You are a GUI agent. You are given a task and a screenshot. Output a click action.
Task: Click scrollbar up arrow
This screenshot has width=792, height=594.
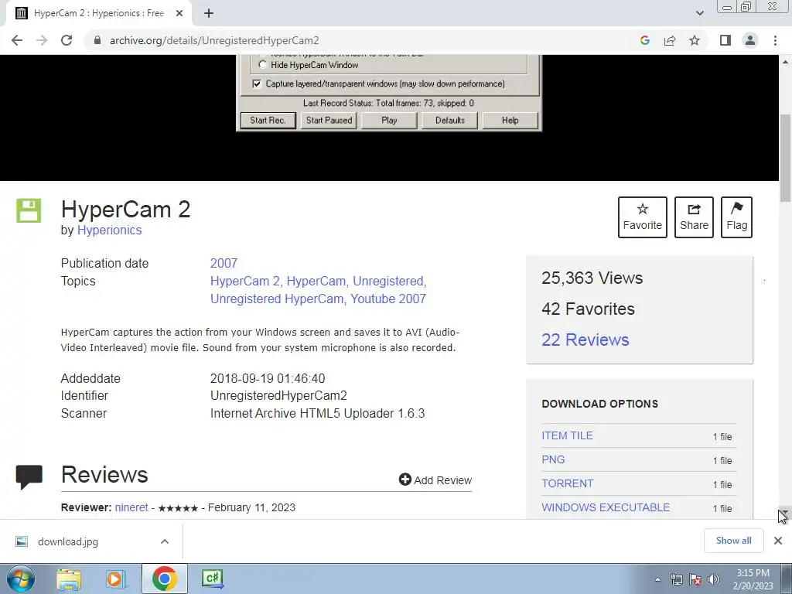pos(785,62)
